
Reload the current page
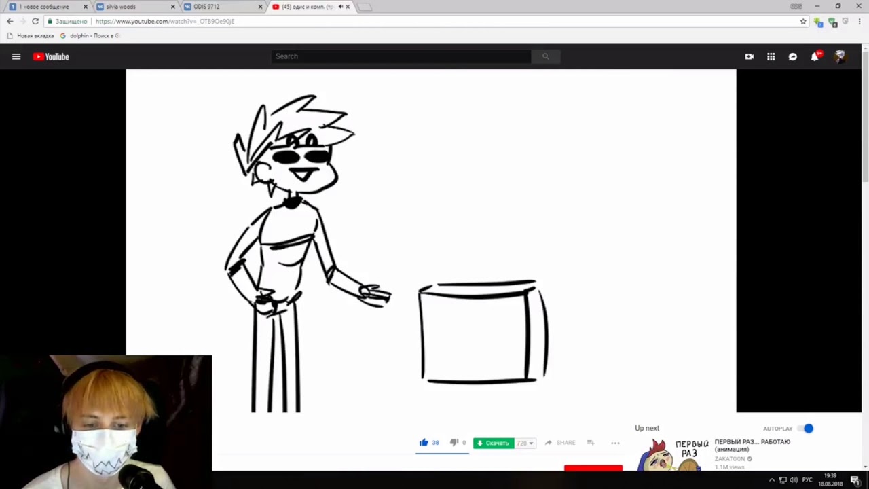(35, 21)
